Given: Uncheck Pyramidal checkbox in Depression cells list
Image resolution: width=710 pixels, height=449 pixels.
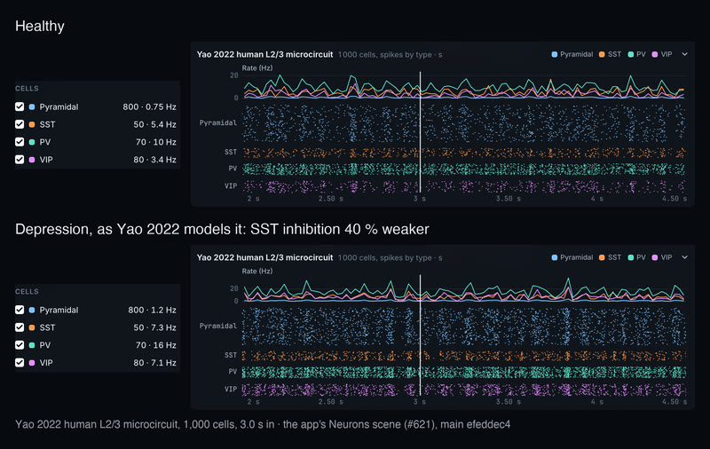Looking at the screenshot, I should click(x=20, y=310).
